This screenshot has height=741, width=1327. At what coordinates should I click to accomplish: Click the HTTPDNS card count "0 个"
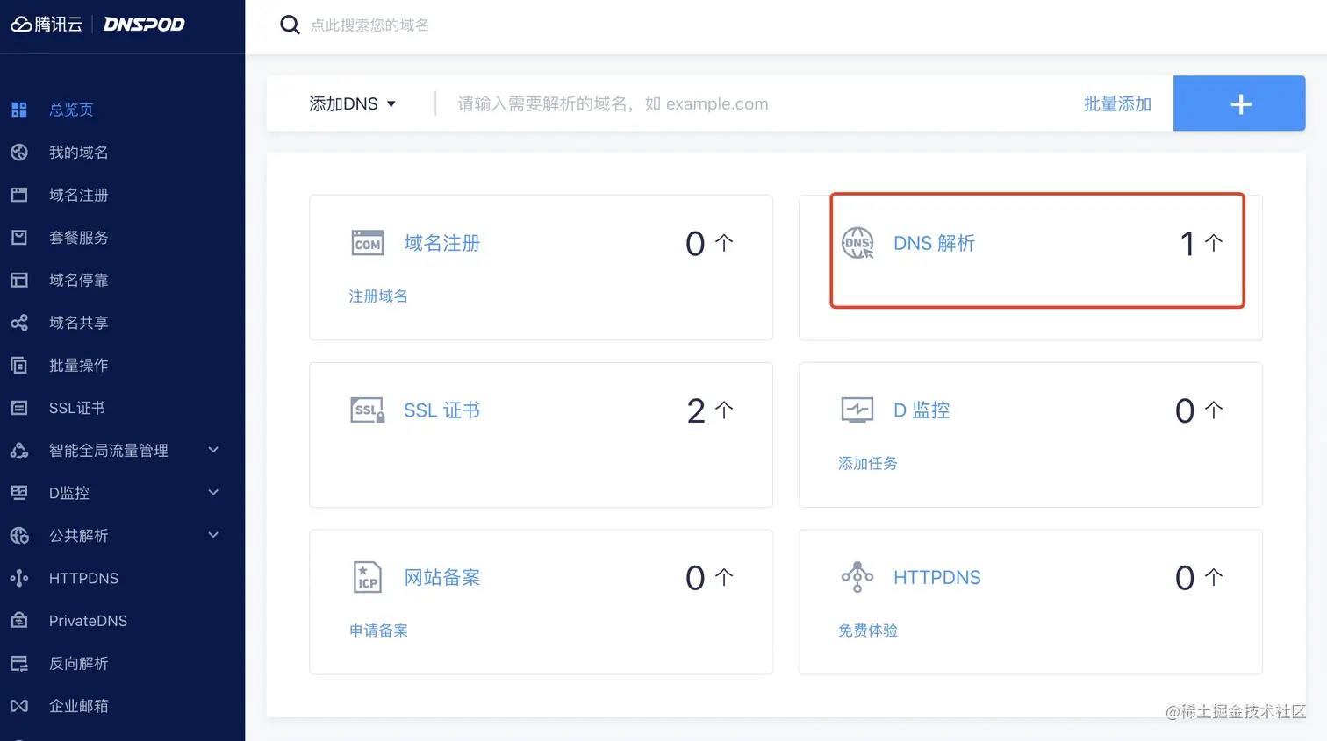[x=1199, y=577]
